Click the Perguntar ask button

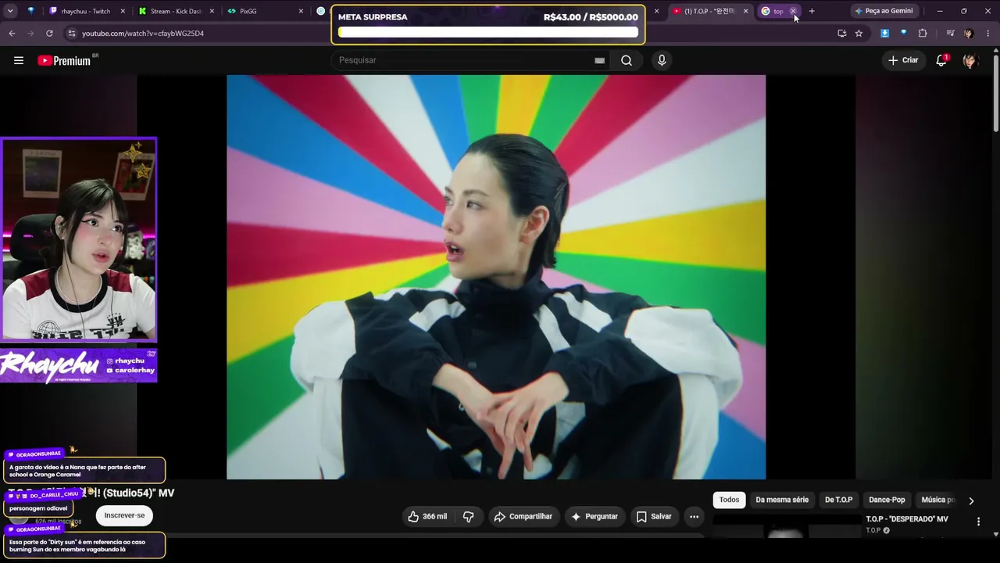pyautogui.click(x=594, y=516)
